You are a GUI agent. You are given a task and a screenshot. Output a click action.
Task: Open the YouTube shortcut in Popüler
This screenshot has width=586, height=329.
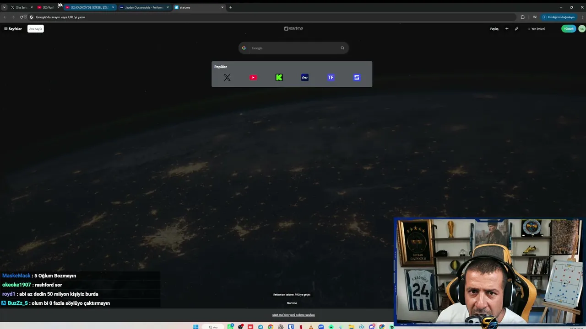pos(253,78)
